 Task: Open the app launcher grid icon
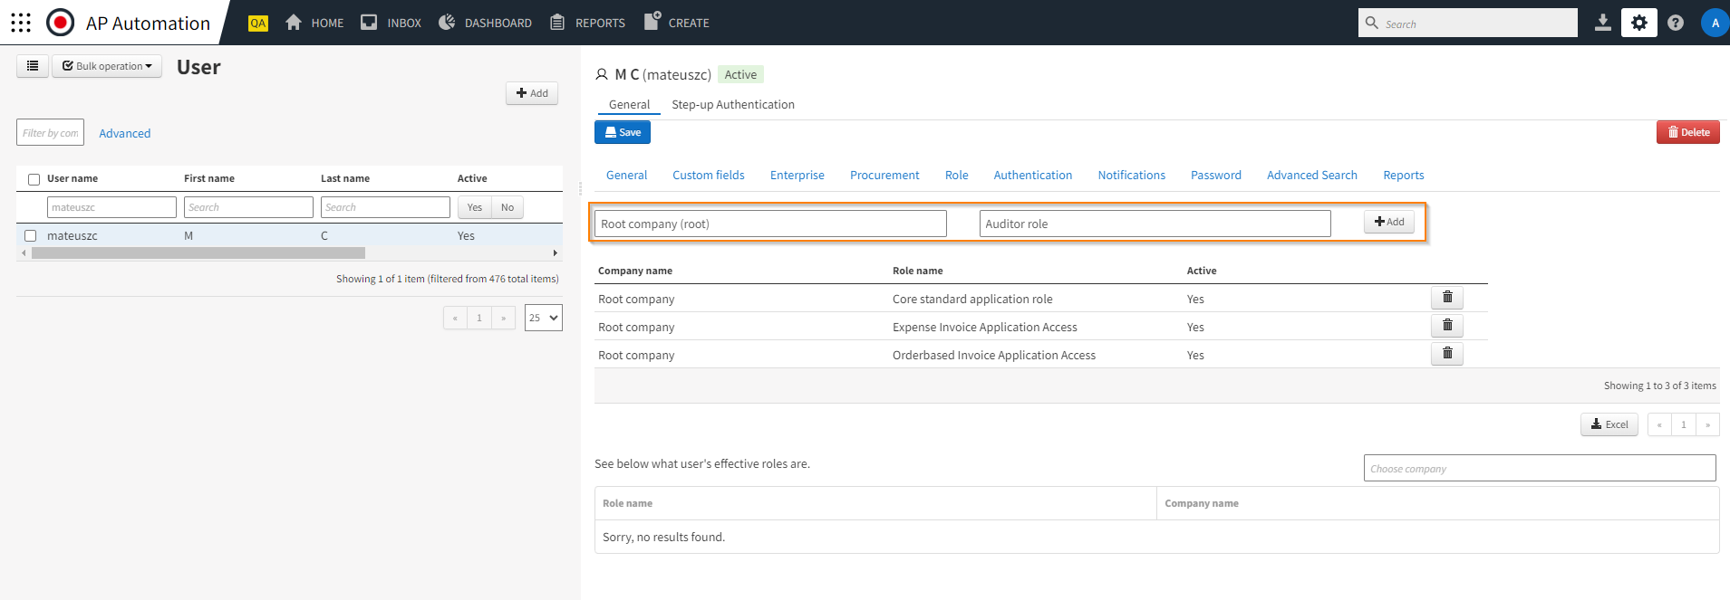(21, 23)
